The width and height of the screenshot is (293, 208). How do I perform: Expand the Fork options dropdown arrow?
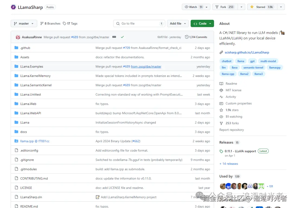[x=241, y=7]
